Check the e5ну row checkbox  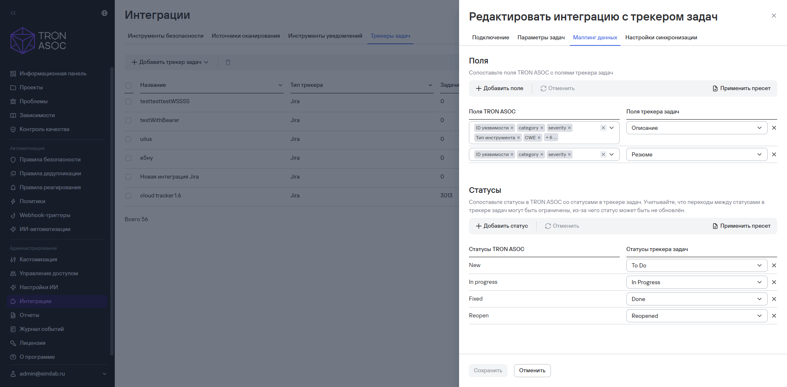pos(128,158)
